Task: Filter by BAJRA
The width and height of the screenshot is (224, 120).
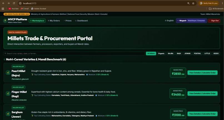Action: click(170, 53)
